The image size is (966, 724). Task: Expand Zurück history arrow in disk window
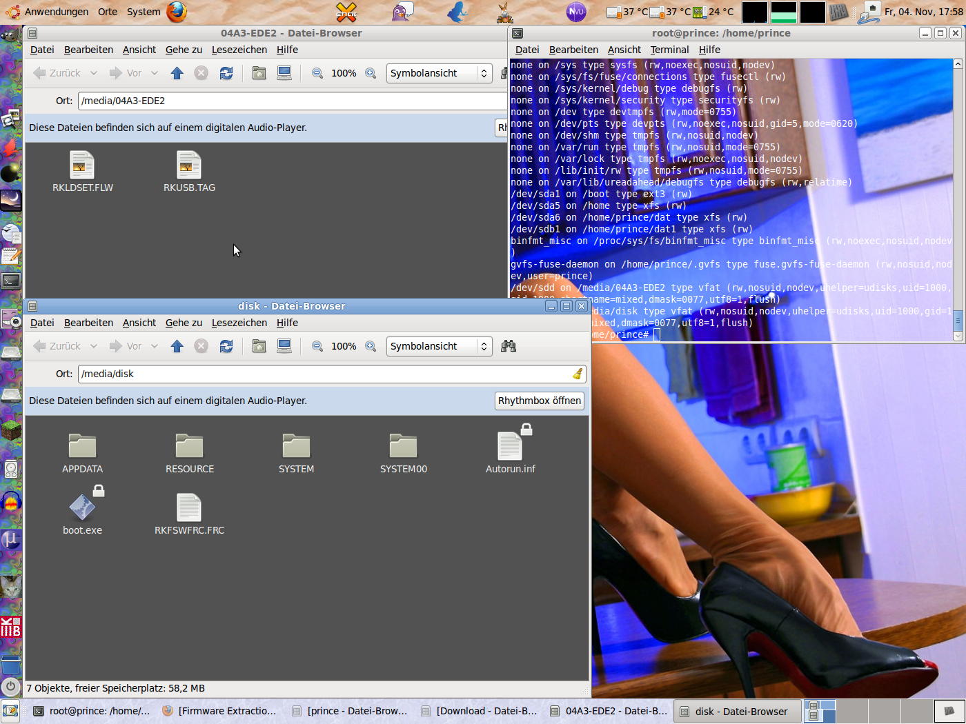pyautogui.click(x=94, y=346)
